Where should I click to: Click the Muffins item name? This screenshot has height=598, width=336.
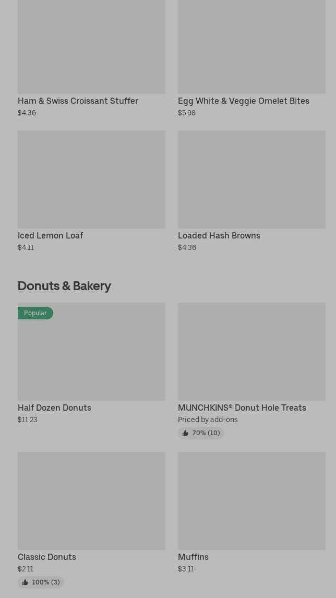193,557
